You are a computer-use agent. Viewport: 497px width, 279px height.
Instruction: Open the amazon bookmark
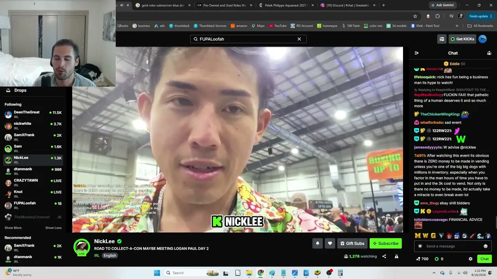click(x=239, y=26)
